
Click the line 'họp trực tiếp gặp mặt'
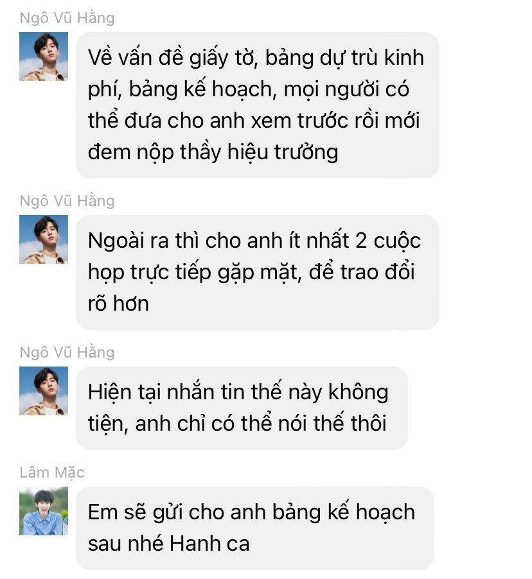coord(193,273)
